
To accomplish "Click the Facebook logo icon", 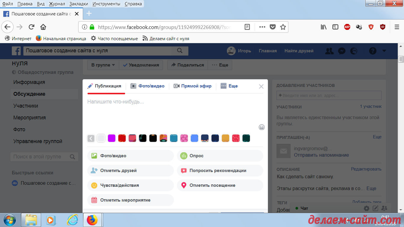I will pyautogui.click(x=16, y=51).
